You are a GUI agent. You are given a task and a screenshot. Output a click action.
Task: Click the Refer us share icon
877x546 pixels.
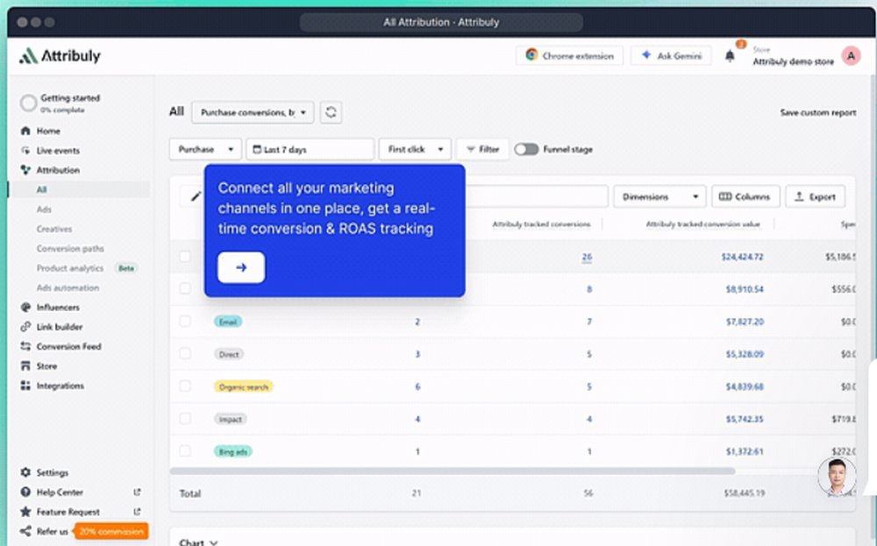[x=25, y=531]
